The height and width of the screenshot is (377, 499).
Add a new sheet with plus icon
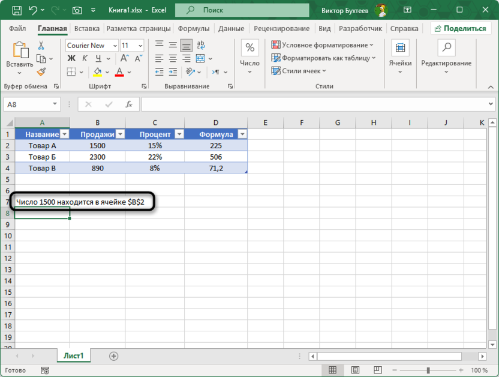(x=113, y=356)
